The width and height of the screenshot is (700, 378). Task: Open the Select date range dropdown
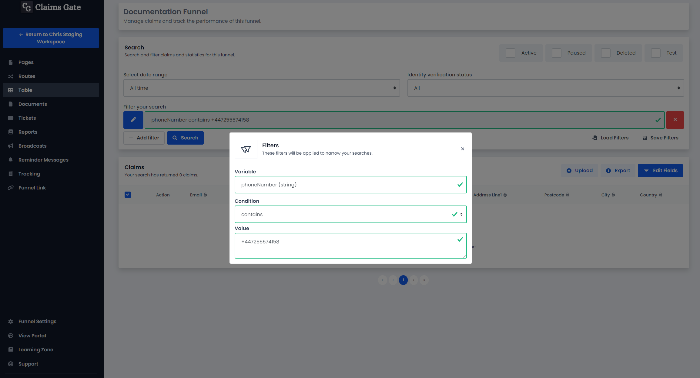tap(262, 88)
